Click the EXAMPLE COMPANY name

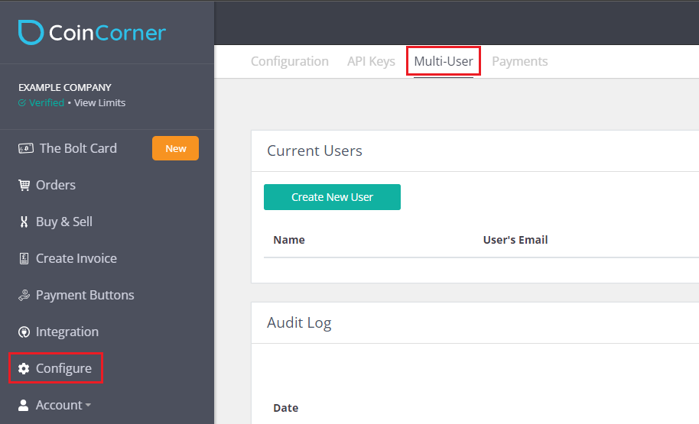click(65, 87)
